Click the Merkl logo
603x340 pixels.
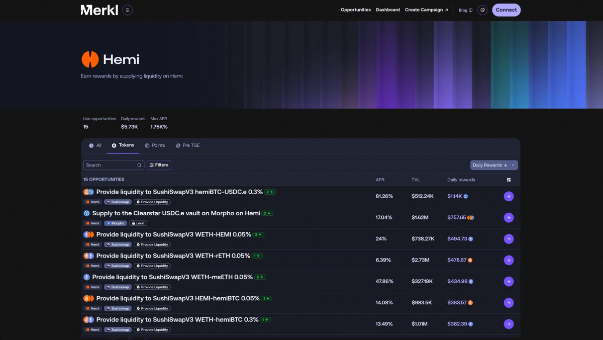(x=99, y=10)
